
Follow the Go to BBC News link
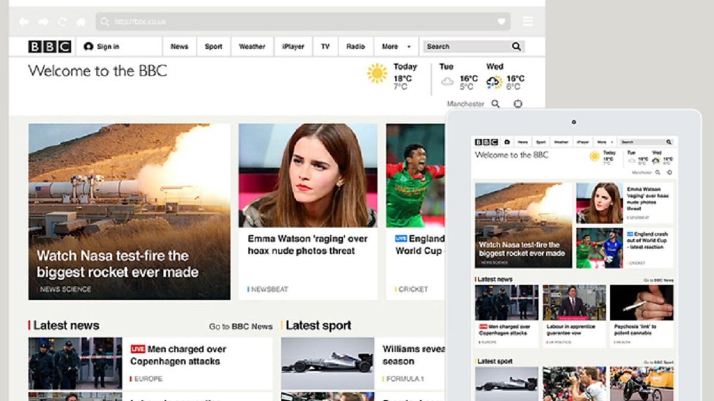(x=241, y=326)
